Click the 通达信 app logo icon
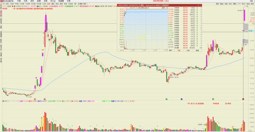255x132 pixels. click(x=1, y=1)
